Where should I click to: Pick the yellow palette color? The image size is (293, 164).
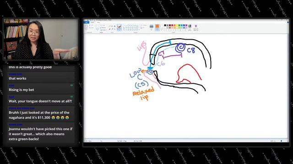click(177, 26)
